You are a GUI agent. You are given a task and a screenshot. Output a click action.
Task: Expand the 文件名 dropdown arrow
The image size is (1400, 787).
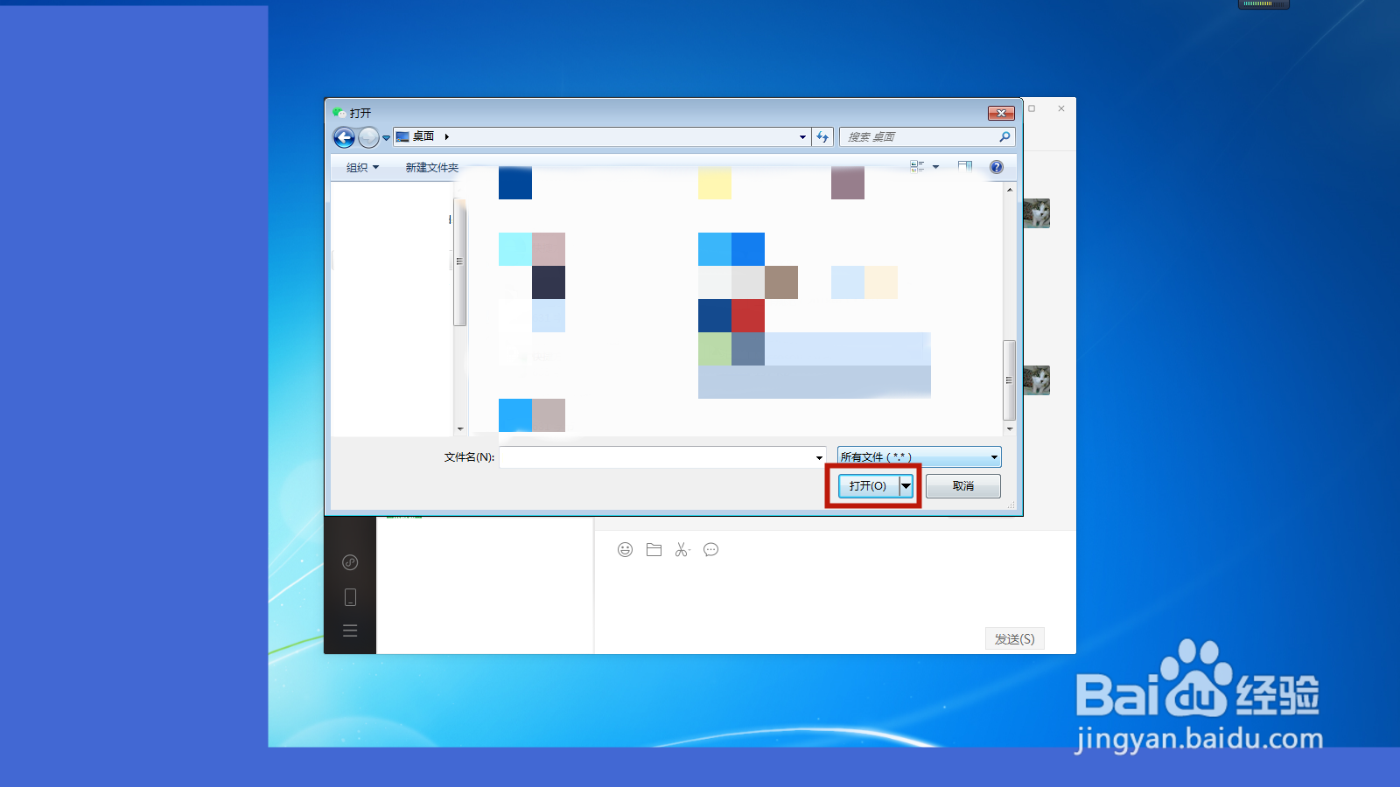click(819, 457)
